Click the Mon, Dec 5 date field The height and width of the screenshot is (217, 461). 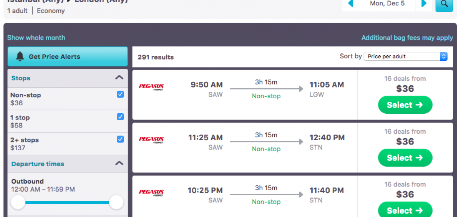387,4
